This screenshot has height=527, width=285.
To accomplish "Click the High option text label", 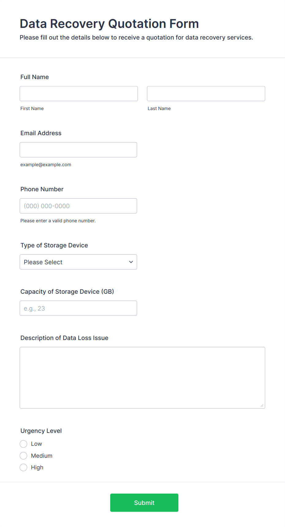I will click(37, 468).
